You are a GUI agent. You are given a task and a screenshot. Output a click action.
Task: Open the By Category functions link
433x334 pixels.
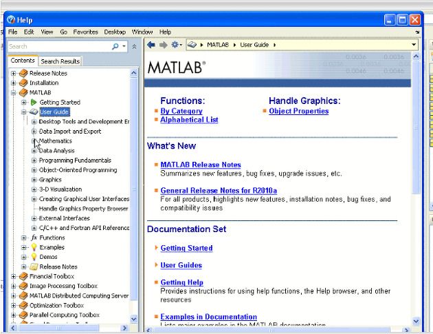pos(181,111)
